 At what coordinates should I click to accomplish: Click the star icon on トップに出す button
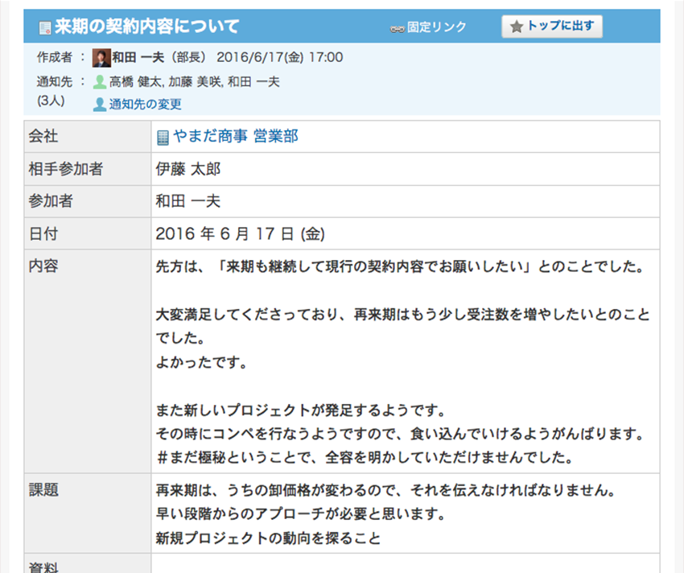pyautogui.click(x=516, y=27)
